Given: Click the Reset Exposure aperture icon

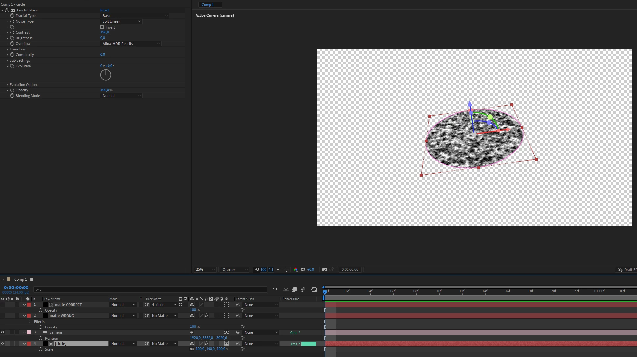Looking at the screenshot, I should (303, 270).
